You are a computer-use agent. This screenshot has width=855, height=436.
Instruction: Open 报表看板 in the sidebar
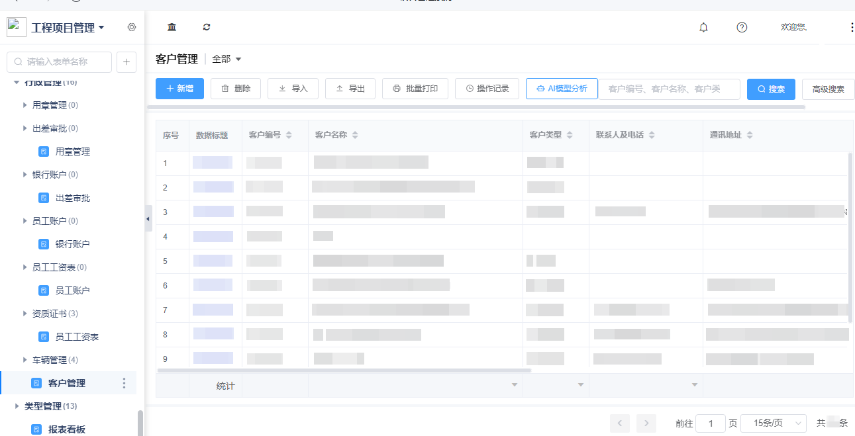[x=67, y=429]
